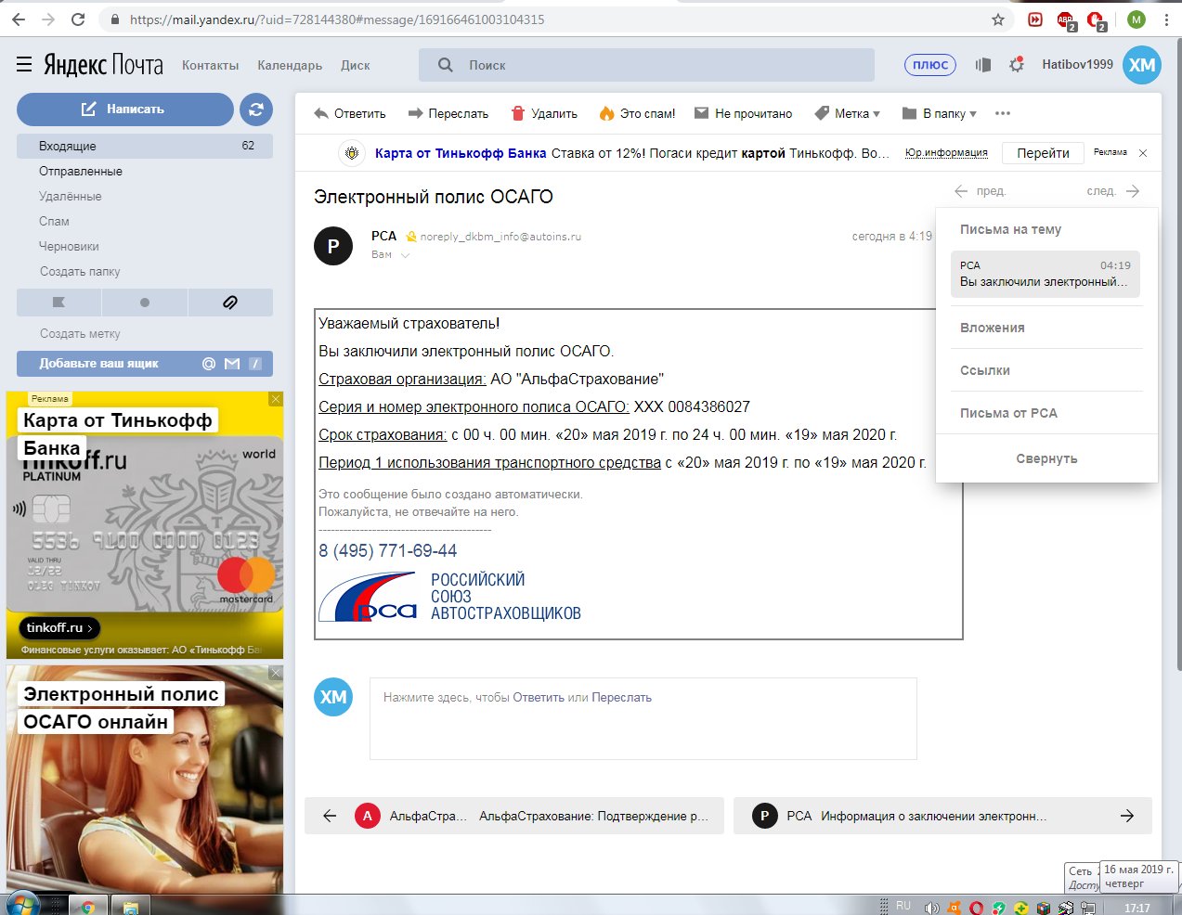Bookmark page with the star icon

click(x=998, y=19)
